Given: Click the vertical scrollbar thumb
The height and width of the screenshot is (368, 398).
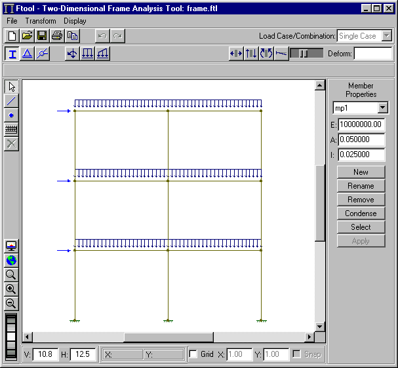Looking at the screenshot, I should coord(319,203).
